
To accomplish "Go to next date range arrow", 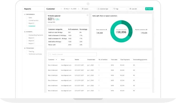I will pos(79,9).
